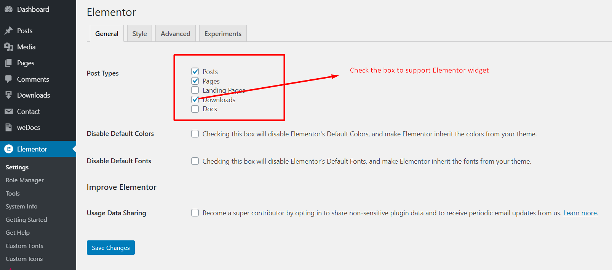Click the weDocs document icon
This screenshot has height=270, width=612.
point(8,127)
